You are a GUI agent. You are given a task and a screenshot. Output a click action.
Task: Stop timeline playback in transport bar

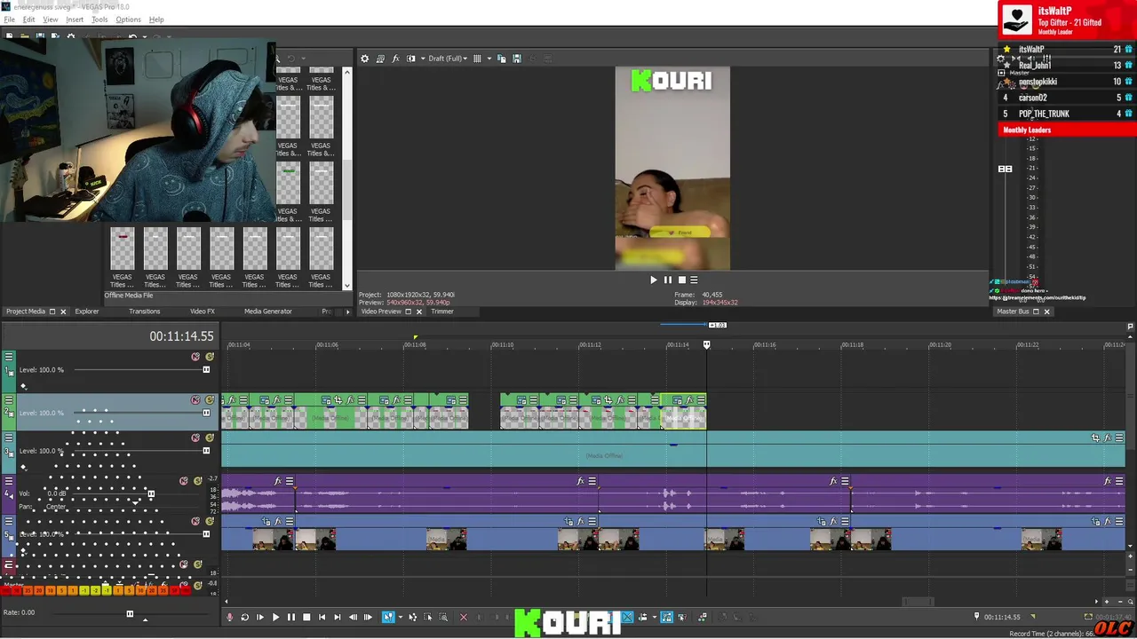click(x=306, y=617)
